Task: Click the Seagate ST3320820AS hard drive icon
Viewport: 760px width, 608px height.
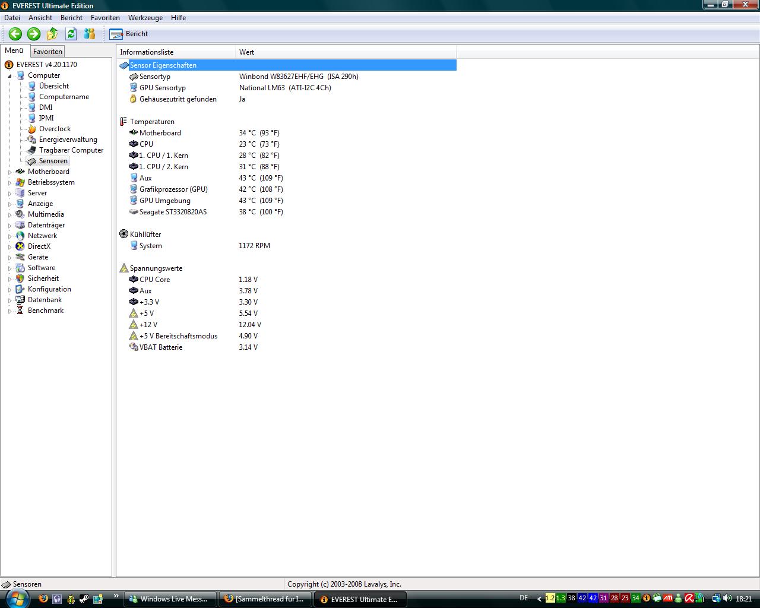Action: (x=134, y=212)
